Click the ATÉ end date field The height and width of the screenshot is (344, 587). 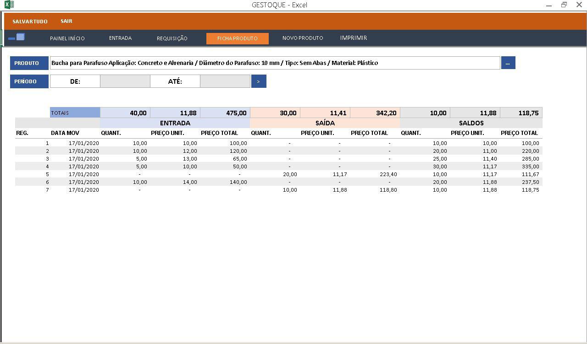click(225, 81)
